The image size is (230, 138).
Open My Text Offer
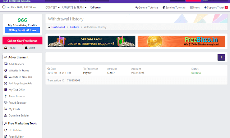point(17,90)
